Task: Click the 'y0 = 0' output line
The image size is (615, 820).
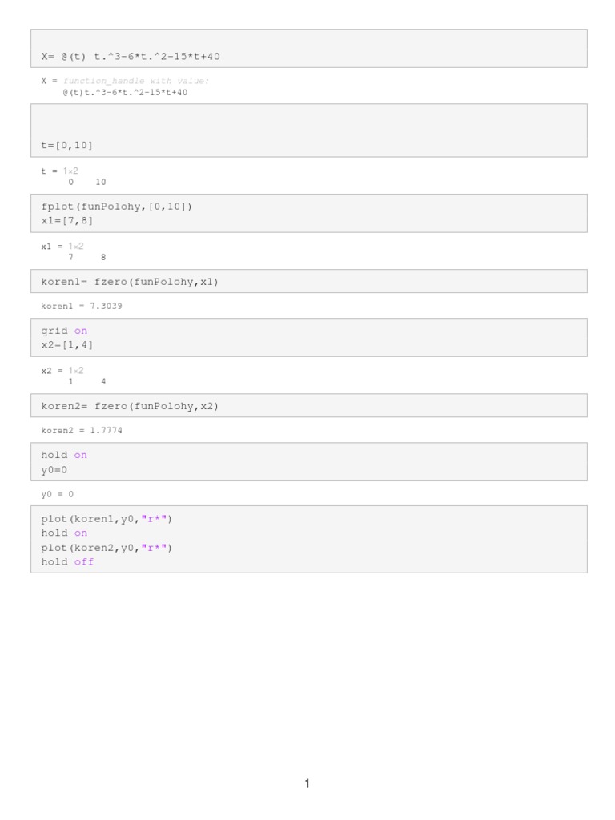Action: [58, 494]
